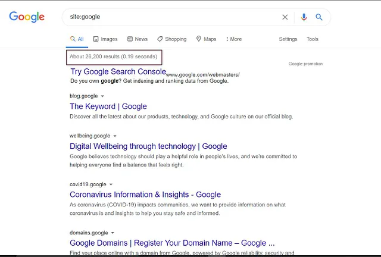Click the About 26,200 results text
Screen dimensions: 381x257
[x=114, y=57]
